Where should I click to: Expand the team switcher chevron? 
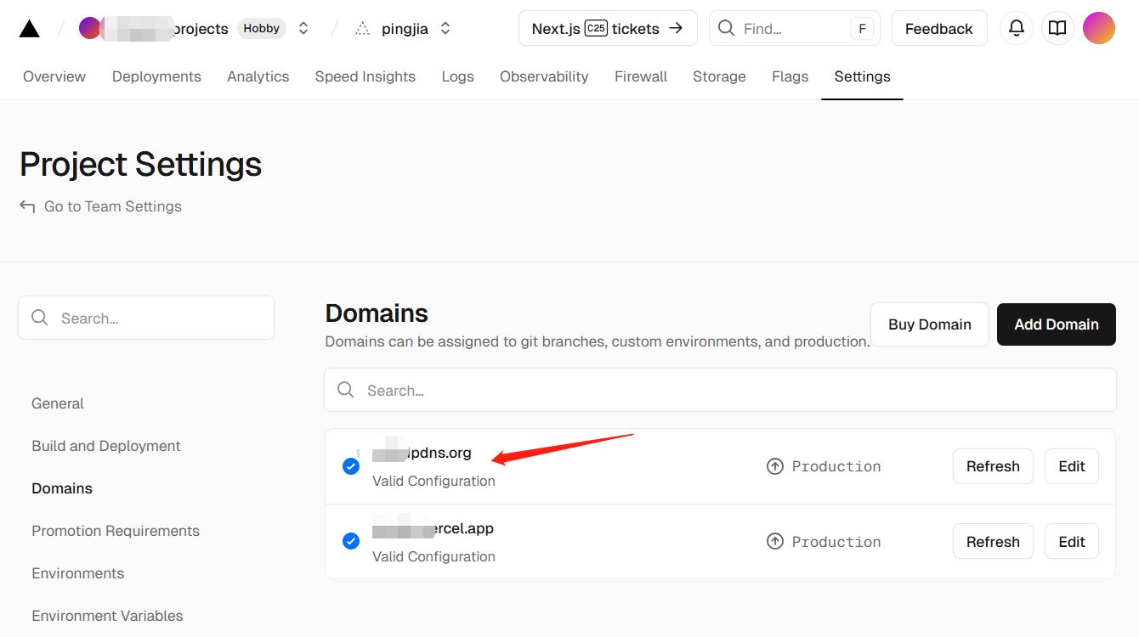coord(303,29)
